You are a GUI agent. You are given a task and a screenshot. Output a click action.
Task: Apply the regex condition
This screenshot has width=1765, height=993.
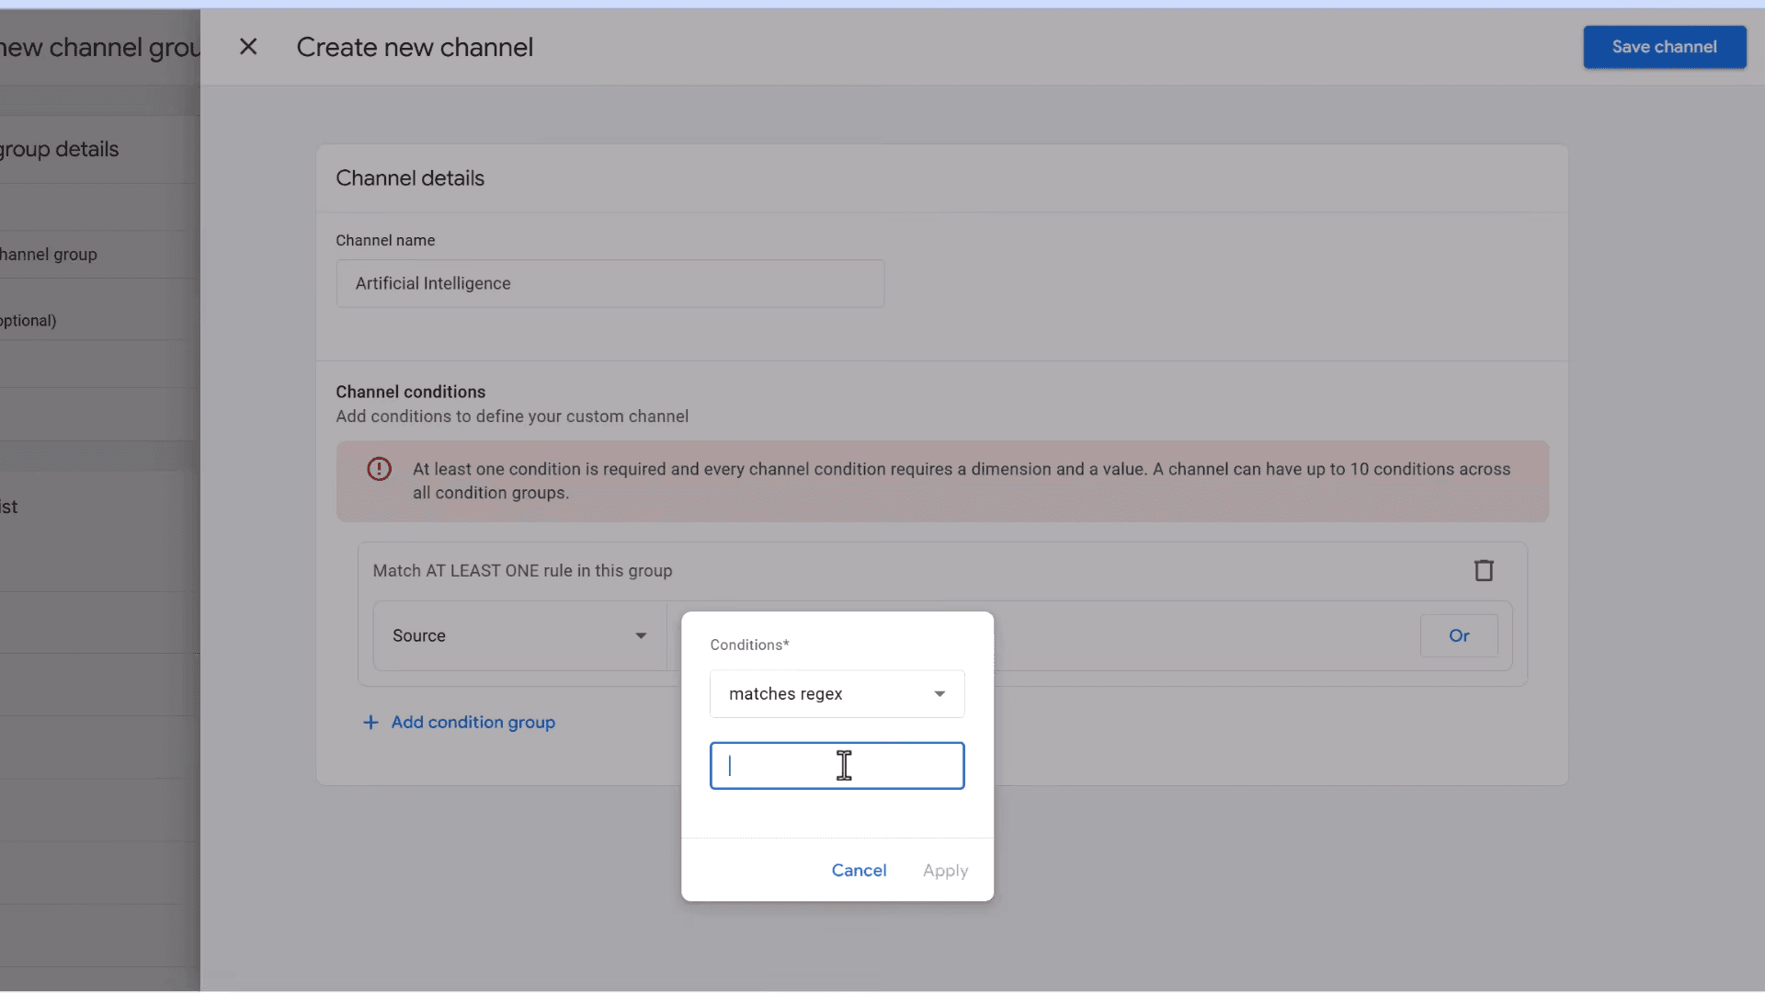click(x=946, y=870)
